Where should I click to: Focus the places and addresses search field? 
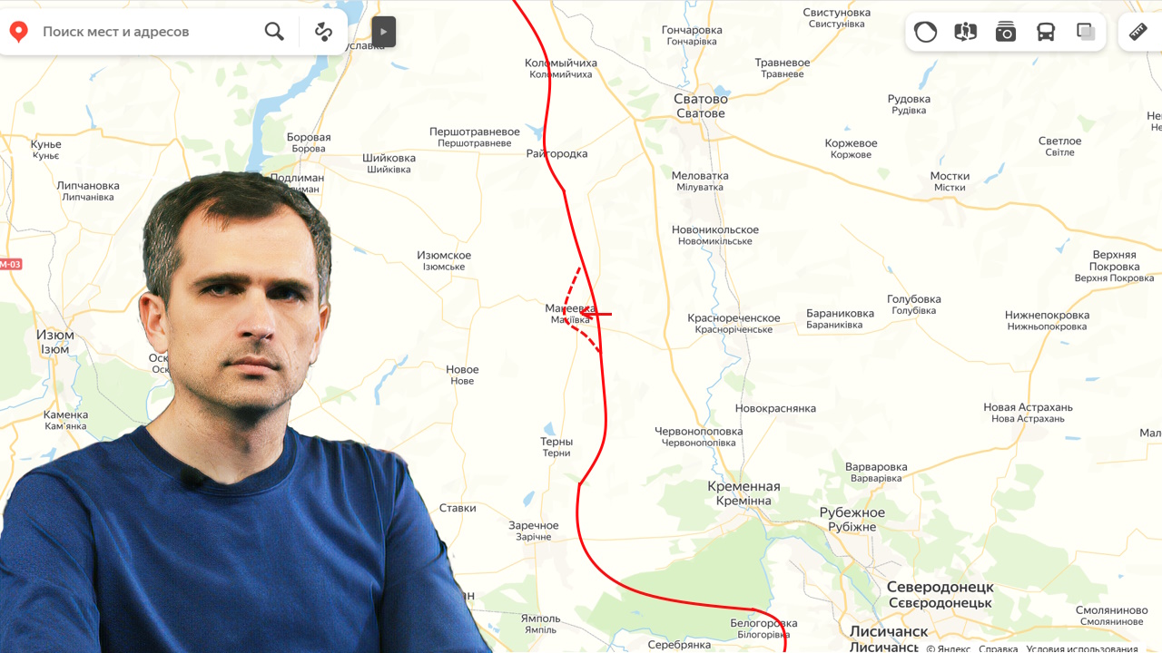tap(150, 32)
